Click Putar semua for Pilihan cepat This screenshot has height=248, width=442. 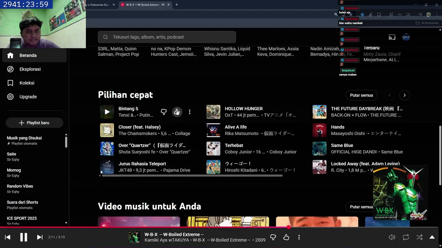[362, 95]
